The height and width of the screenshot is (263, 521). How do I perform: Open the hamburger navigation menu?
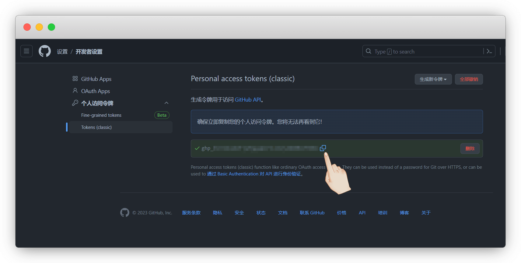click(26, 51)
